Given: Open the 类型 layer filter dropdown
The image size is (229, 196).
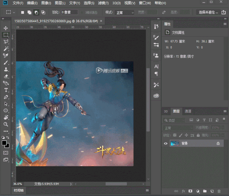Looking at the screenshot, I should (x=174, y=120).
